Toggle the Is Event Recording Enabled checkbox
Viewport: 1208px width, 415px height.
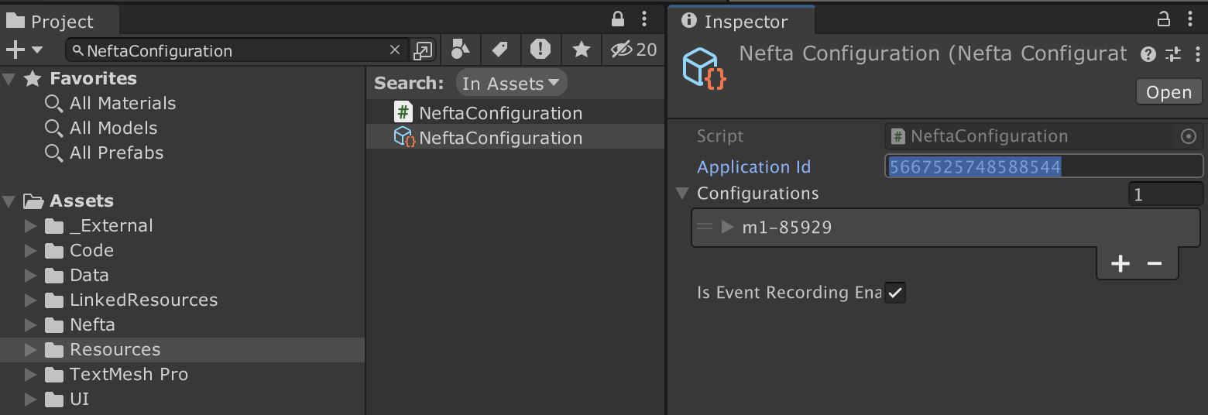[x=895, y=293]
